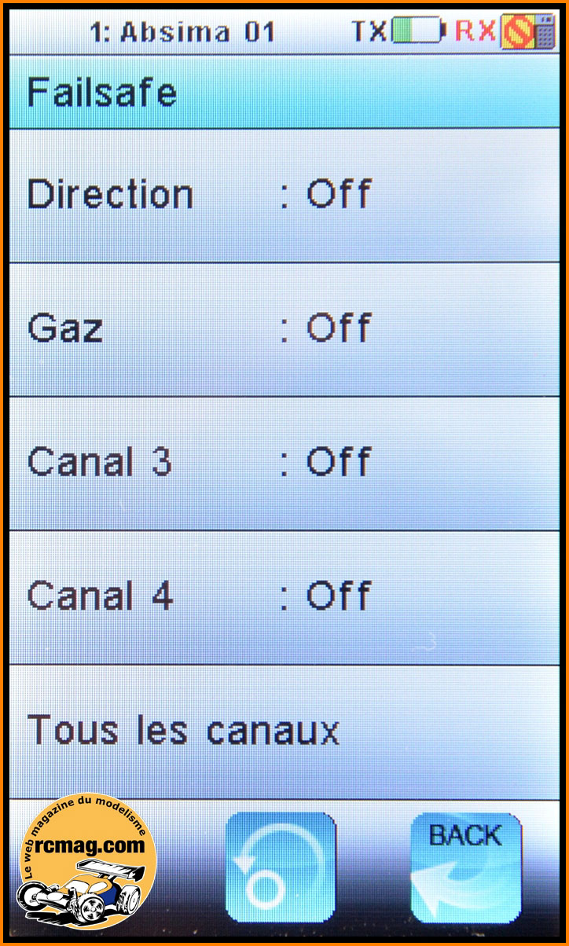Image resolution: width=569 pixels, height=946 pixels.
Task: Click the BACK text on the button
Action: coord(465,835)
